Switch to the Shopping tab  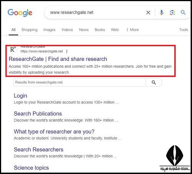[29, 30]
